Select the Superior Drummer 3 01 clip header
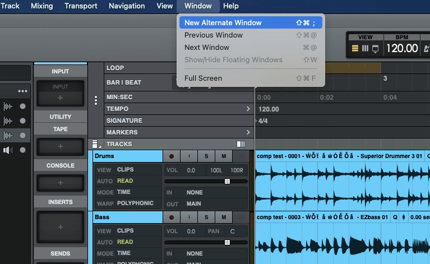Image resolution: width=430 pixels, height=264 pixels. (x=339, y=156)
